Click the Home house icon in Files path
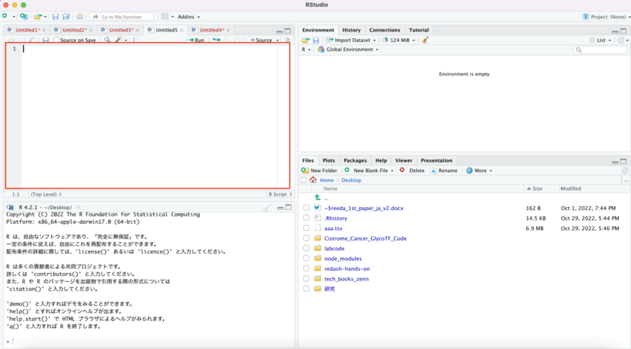 [x=313, y=180]
